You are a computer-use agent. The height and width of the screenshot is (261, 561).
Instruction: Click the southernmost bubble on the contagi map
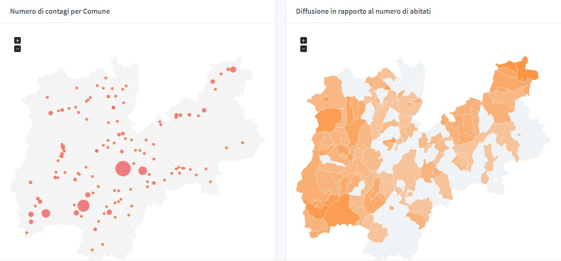click(x=92, y=250)
